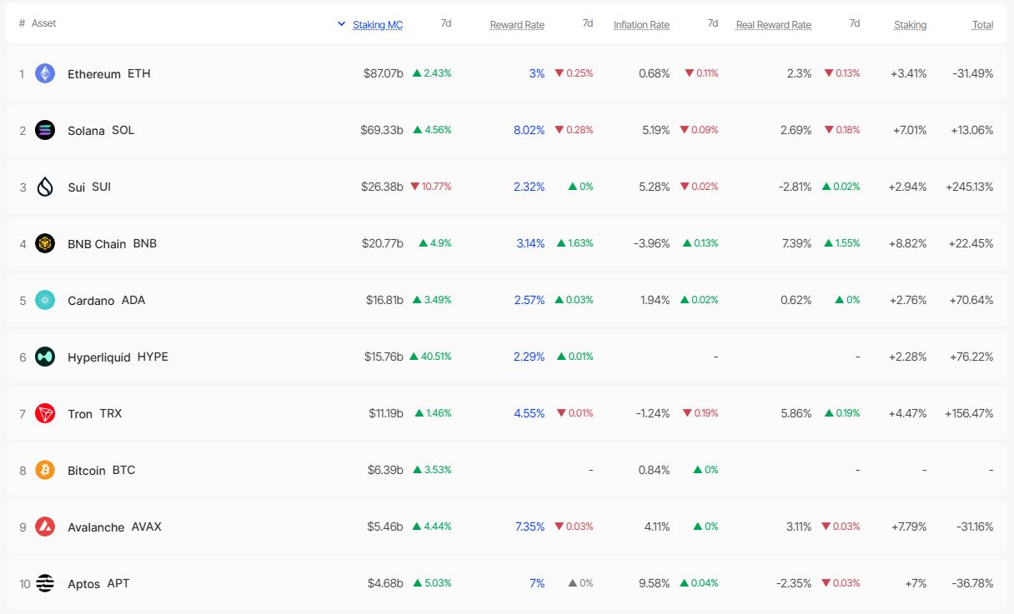Click Sui's +245.13% total value
This screenshot has width=1014, height=614.
coord(969,187)
